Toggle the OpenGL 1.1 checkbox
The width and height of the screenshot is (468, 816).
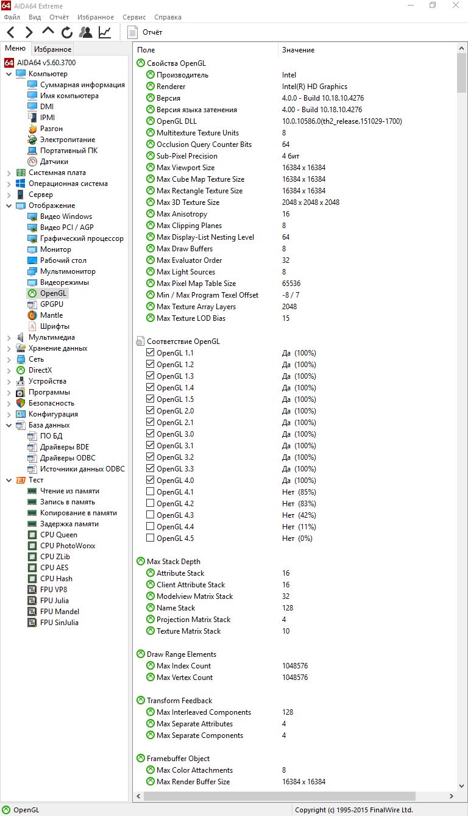point(150,353)
